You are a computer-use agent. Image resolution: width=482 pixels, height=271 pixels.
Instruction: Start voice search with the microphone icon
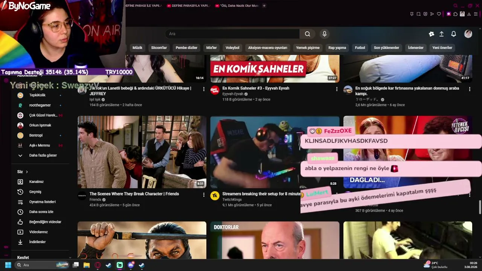325,34
